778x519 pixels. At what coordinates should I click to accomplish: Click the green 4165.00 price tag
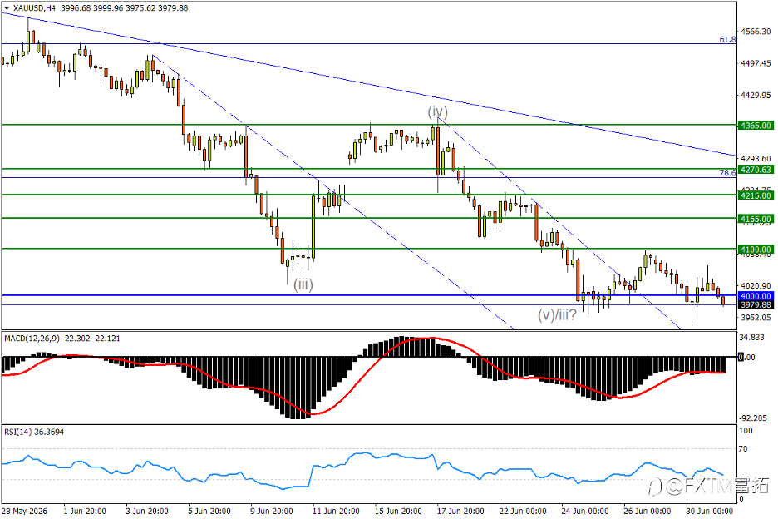[756, 219]
